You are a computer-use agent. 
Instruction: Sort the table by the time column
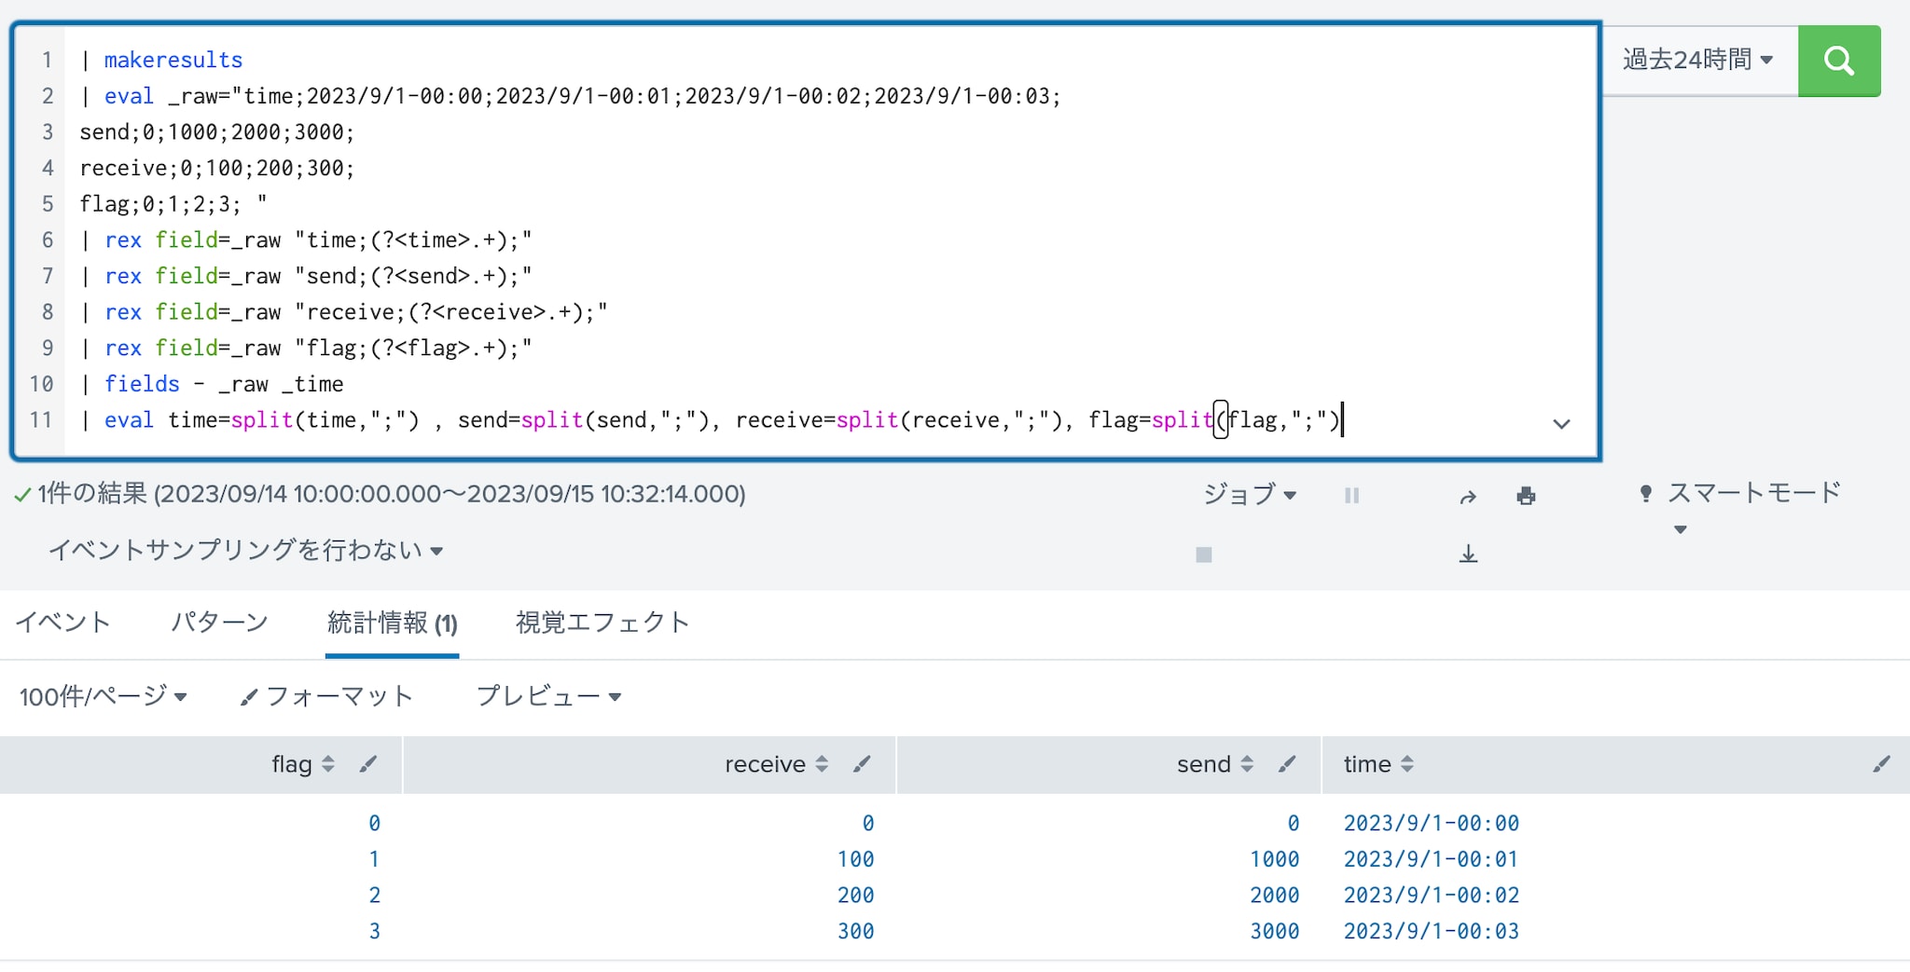(x=1378, y=764)
